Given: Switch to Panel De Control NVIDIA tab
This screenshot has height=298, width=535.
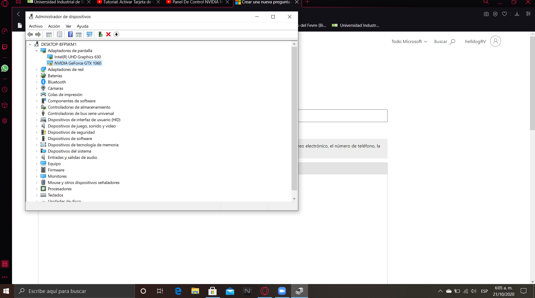Looking at the screenshot, I should pyautogui.click(x=198, y=2).
